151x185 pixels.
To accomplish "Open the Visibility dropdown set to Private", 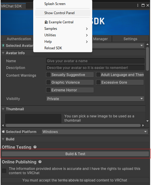I will (95, 99).
